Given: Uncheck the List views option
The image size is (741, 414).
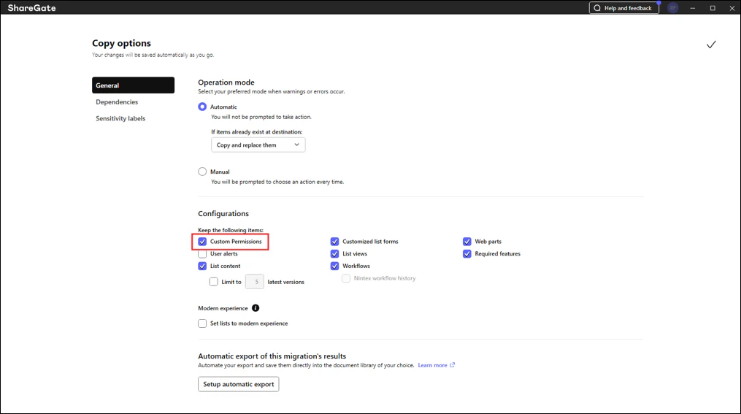Looking at the screenshot, I should (334, 254).
